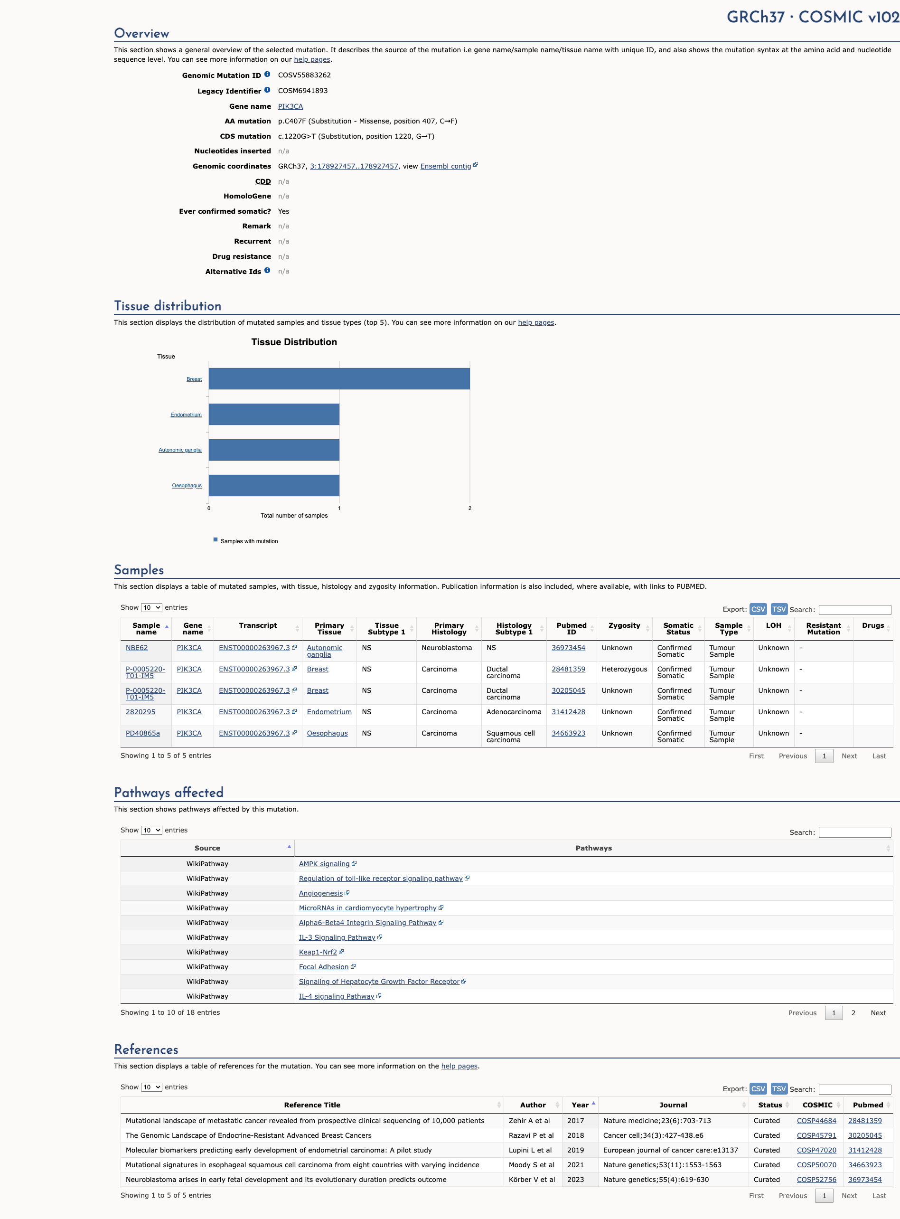Click external icon on NBE62 row transcript

294,647
